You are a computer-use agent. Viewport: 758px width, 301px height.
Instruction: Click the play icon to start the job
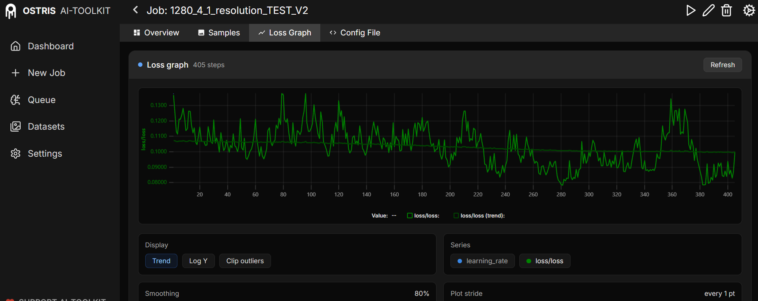coord(691,10)
